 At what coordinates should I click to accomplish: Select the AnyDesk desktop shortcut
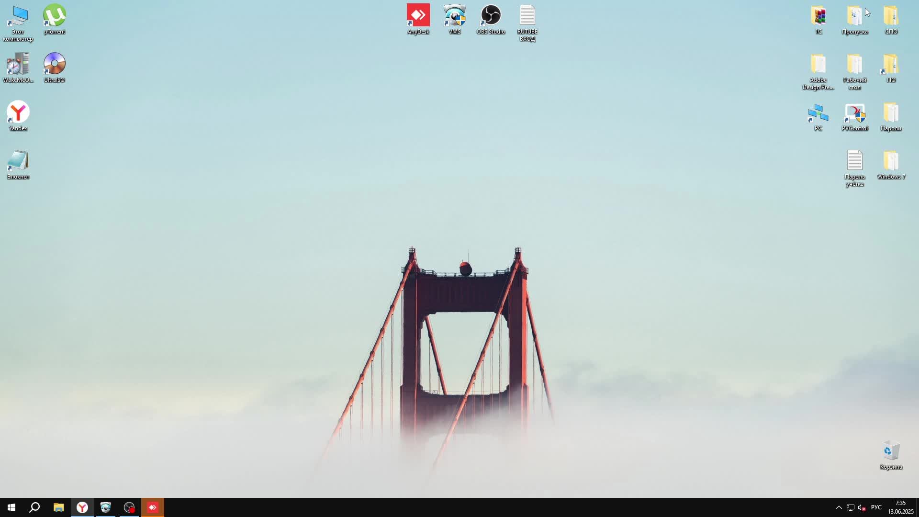[418, 20]
